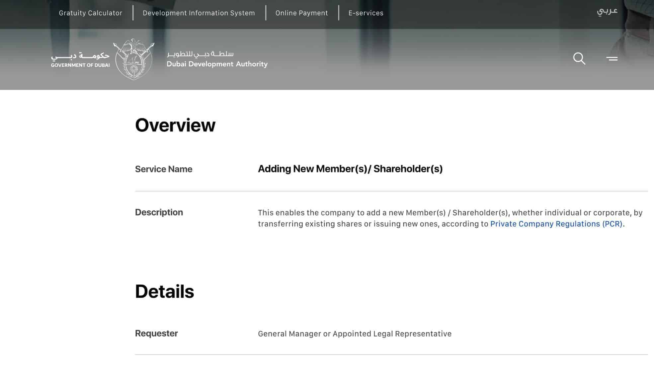The height and width of the screenshot is (365, 654).
Task: Open Development Information System
Action: [199, 13]
